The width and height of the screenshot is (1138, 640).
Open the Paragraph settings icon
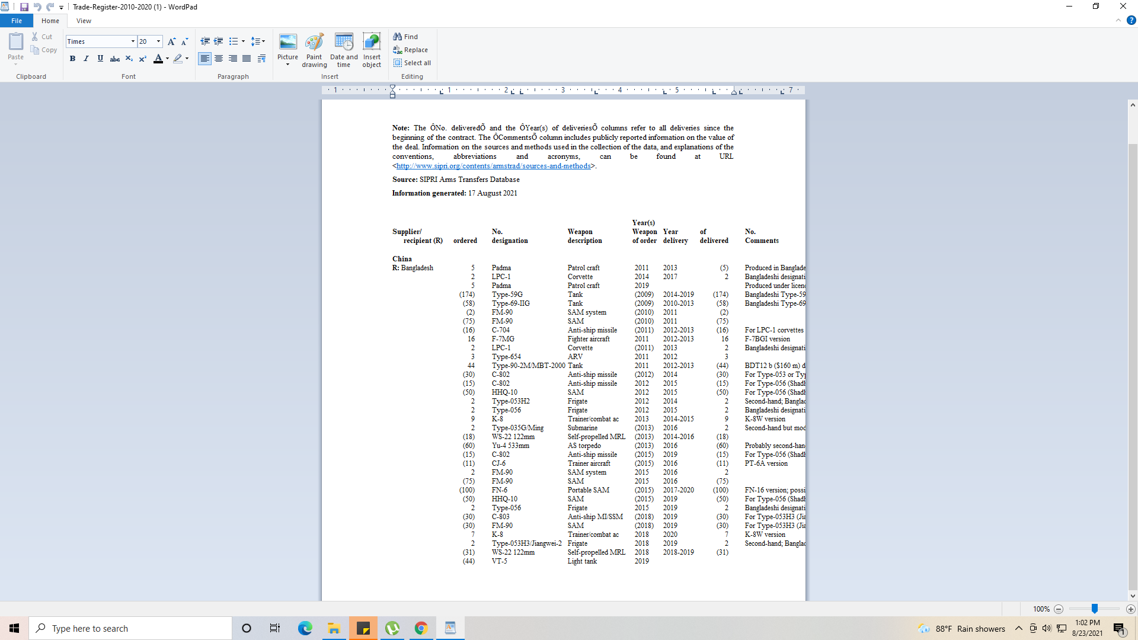[x=261, y=59]
